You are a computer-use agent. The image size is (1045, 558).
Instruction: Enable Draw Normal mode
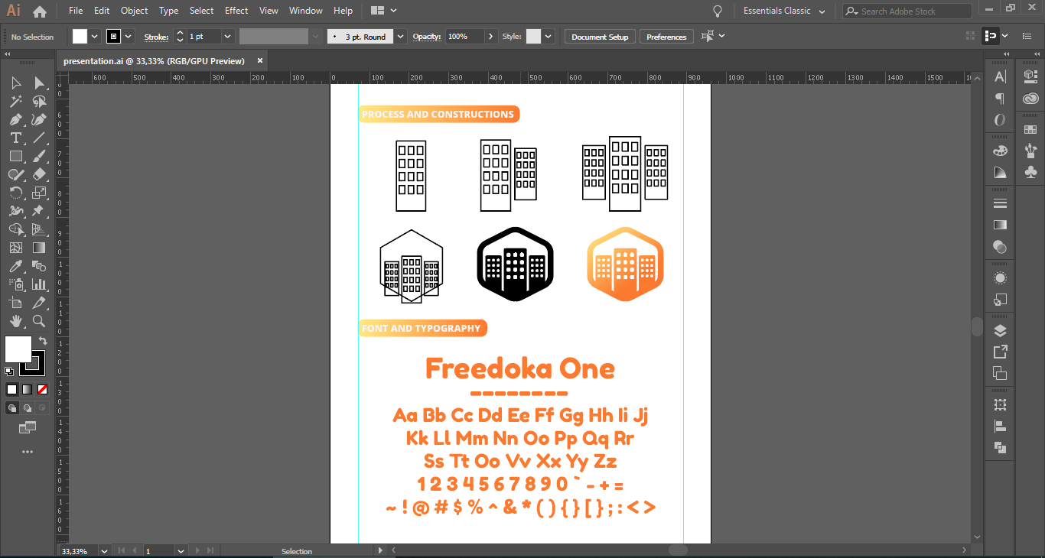[x=12, y=408]
